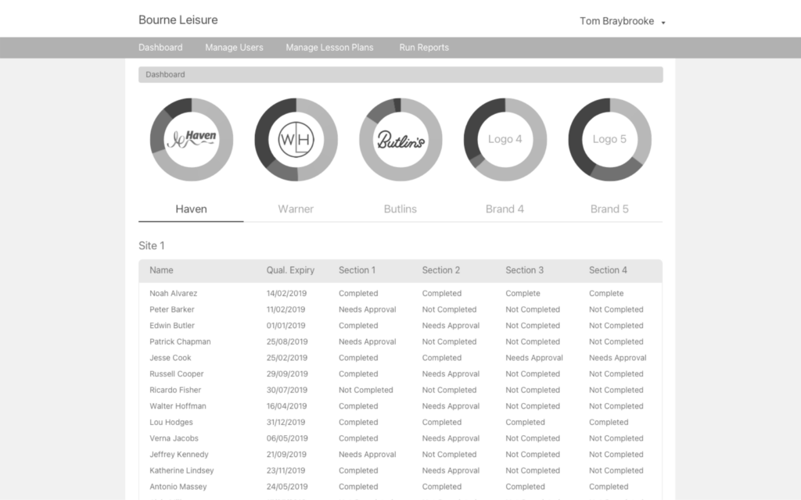Click Noah Alvarez's Section 4 Complete status
Viewport: 801px width, 500px height.
click(606, 294)
